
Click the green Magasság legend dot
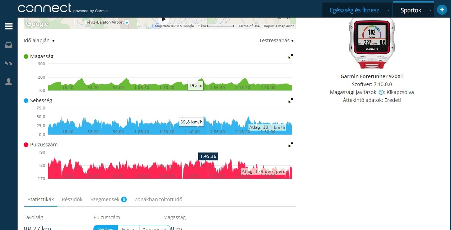pos(26,56)
